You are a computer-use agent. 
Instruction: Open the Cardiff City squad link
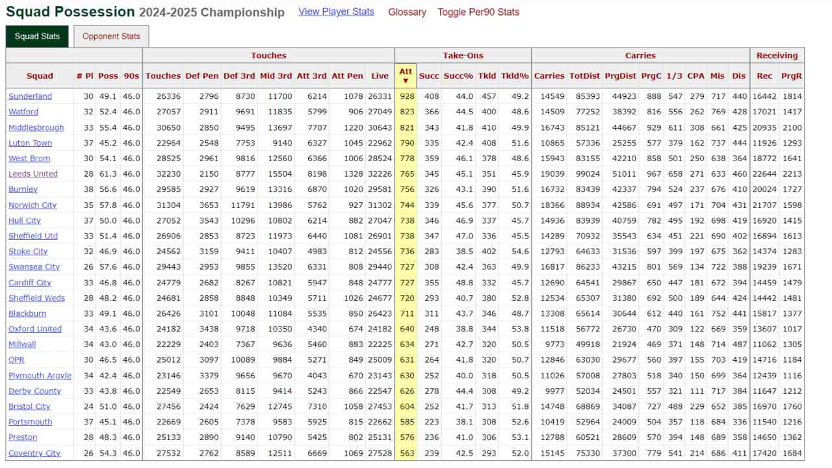point(30,283)
